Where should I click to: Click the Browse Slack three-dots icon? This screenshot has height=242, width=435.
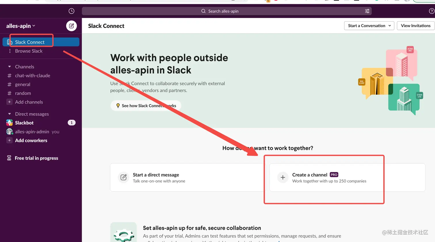[10, 51]
